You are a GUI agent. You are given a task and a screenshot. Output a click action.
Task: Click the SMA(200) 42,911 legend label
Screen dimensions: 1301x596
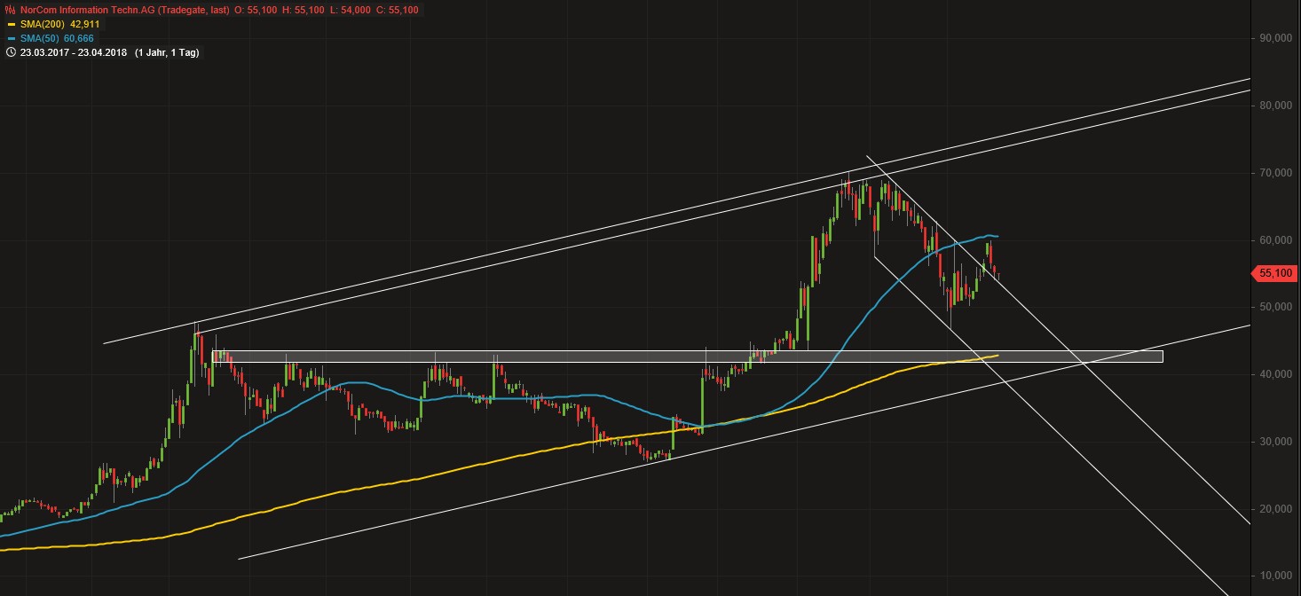[x=59, y=25]
